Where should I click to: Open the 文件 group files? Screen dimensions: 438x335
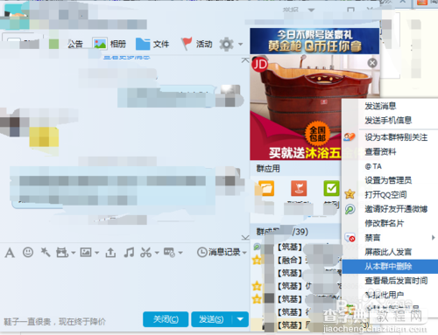pos(152,44)
